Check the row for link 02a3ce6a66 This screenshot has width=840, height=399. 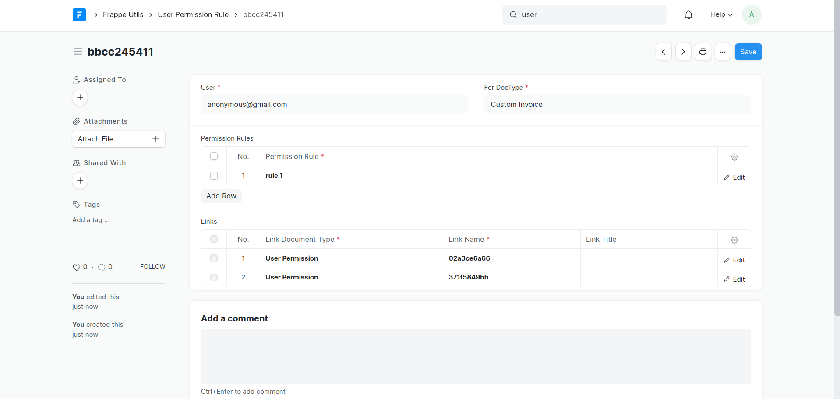pyautogui.click(x=214, y=258)
